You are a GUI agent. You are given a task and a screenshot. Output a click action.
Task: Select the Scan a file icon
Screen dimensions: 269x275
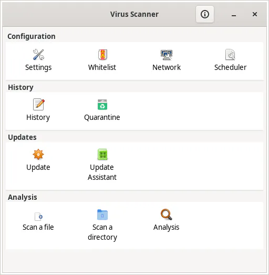coord(38,217)
